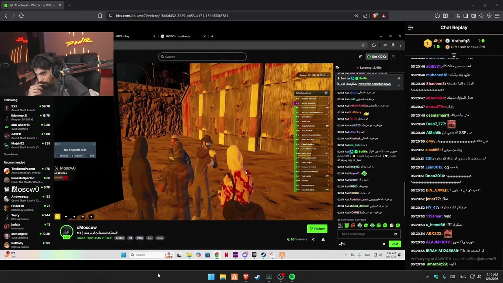Click the mtrp stream tag
The image size is (503, 283).
(140, 238)
